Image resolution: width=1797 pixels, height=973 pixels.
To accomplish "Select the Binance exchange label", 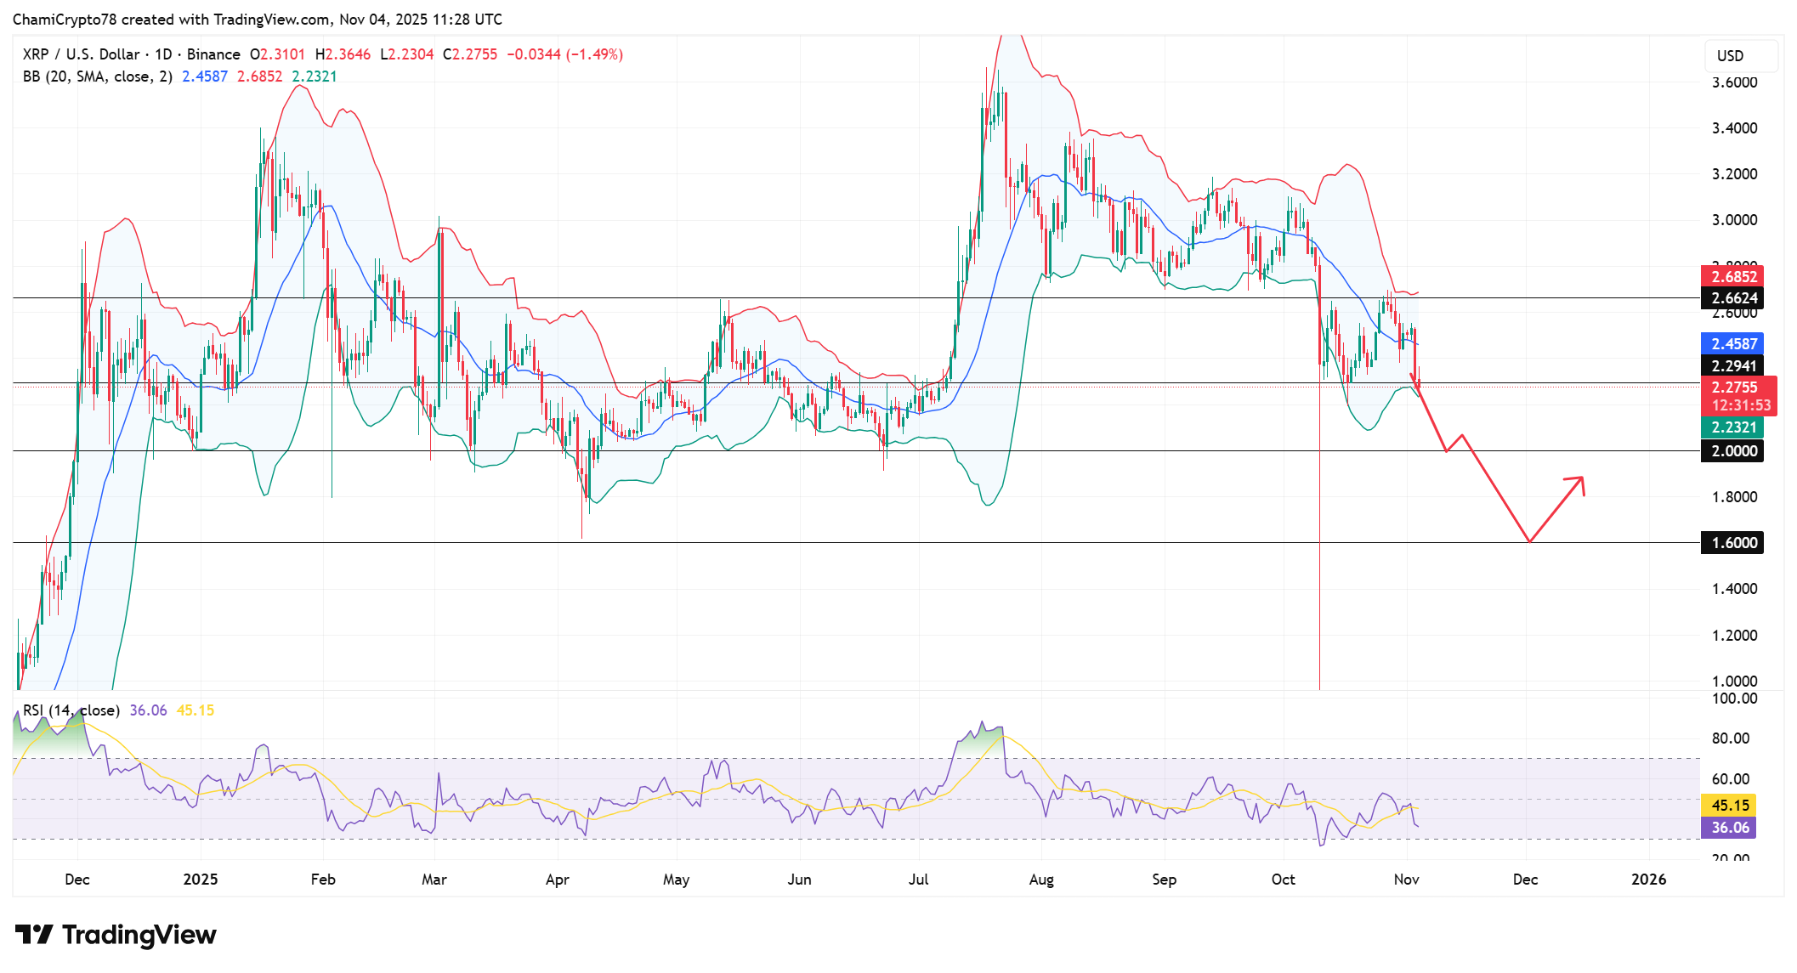I will [x=215, y=54].
